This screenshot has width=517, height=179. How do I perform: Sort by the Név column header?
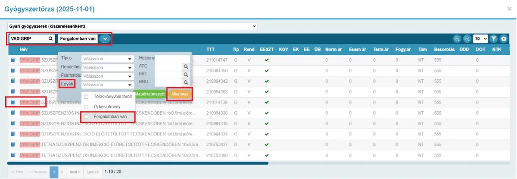pyautogui.click(x=23, y=49)
